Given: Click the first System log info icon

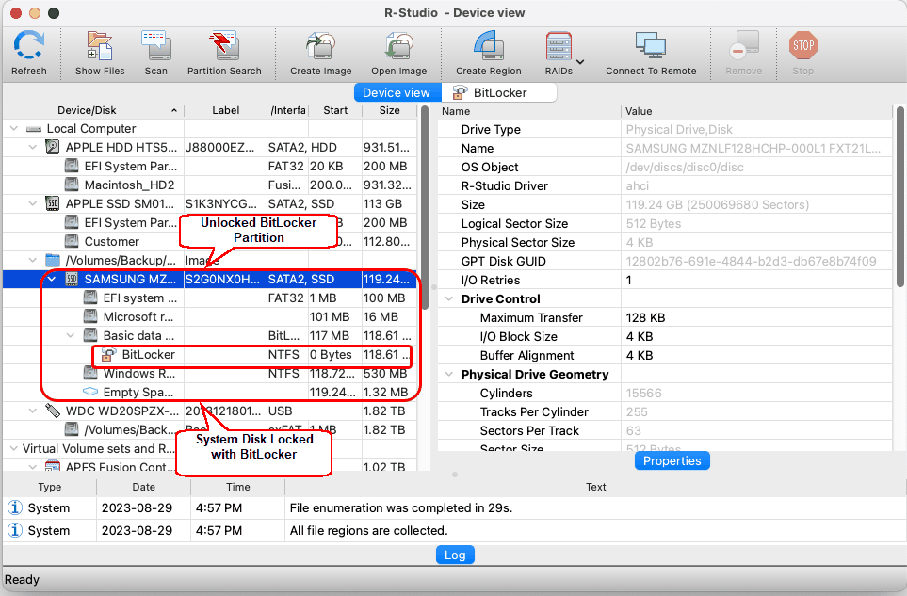Looking at the screenshot, I should 14,507.
